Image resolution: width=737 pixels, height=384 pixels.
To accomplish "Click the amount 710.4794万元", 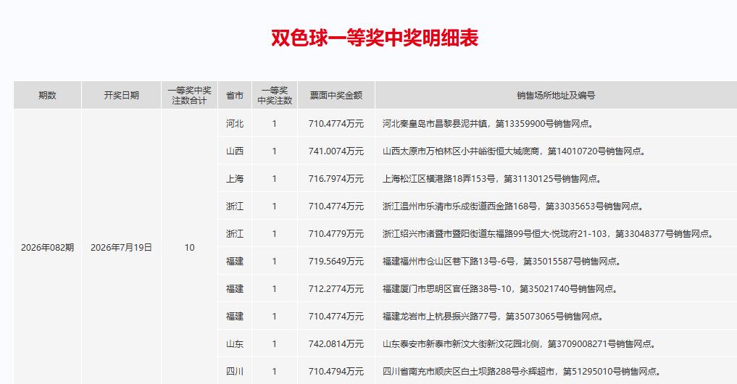I will click(x=336, y=371).
